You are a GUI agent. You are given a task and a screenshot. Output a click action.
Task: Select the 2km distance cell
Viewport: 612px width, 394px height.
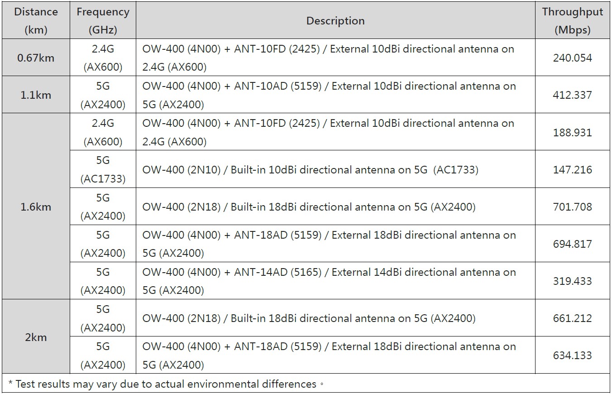pyautogui.click(x=36, y=337)
